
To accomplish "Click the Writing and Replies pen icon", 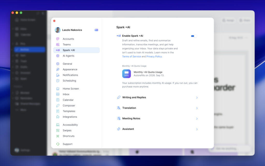I will point(119,98).
